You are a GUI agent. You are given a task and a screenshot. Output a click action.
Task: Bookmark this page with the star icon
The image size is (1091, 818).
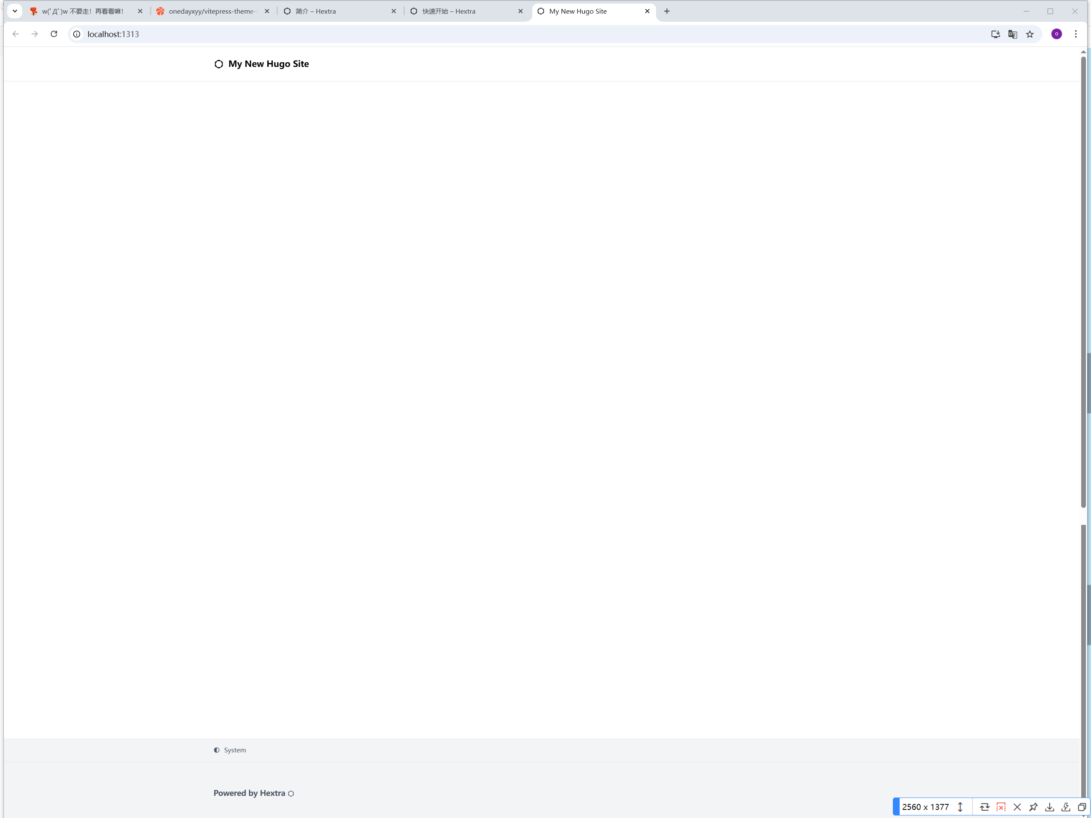pos(1030,34)
